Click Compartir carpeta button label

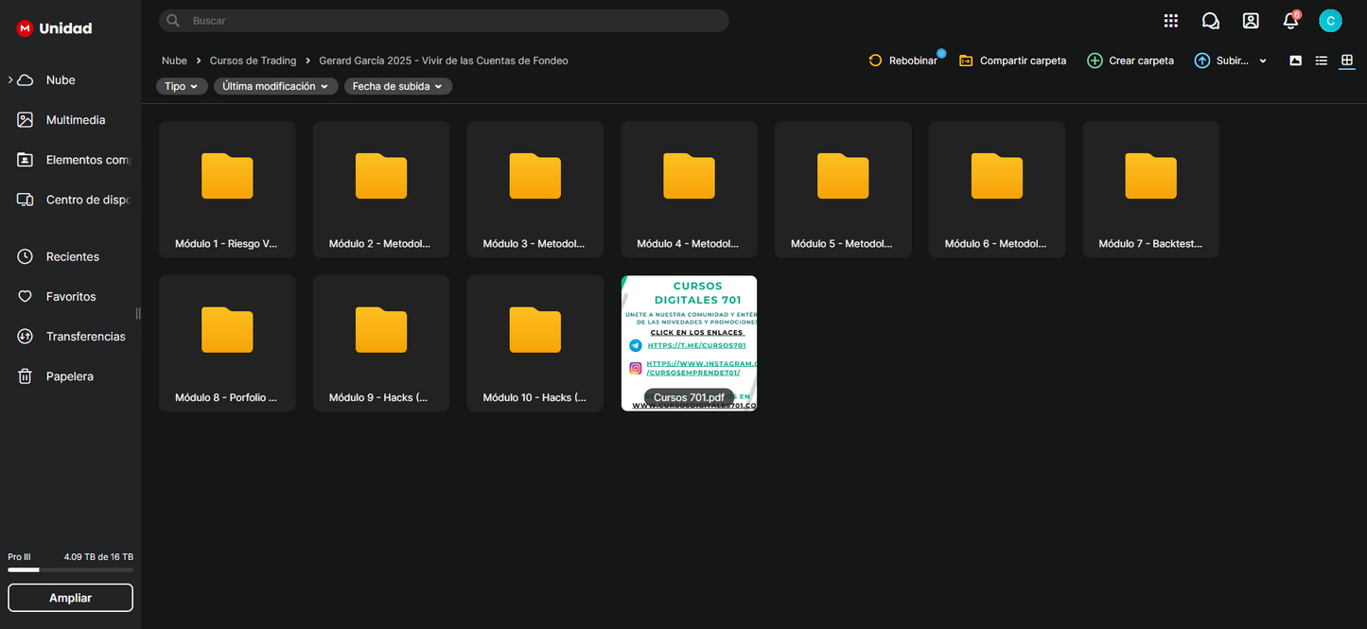1023,61
